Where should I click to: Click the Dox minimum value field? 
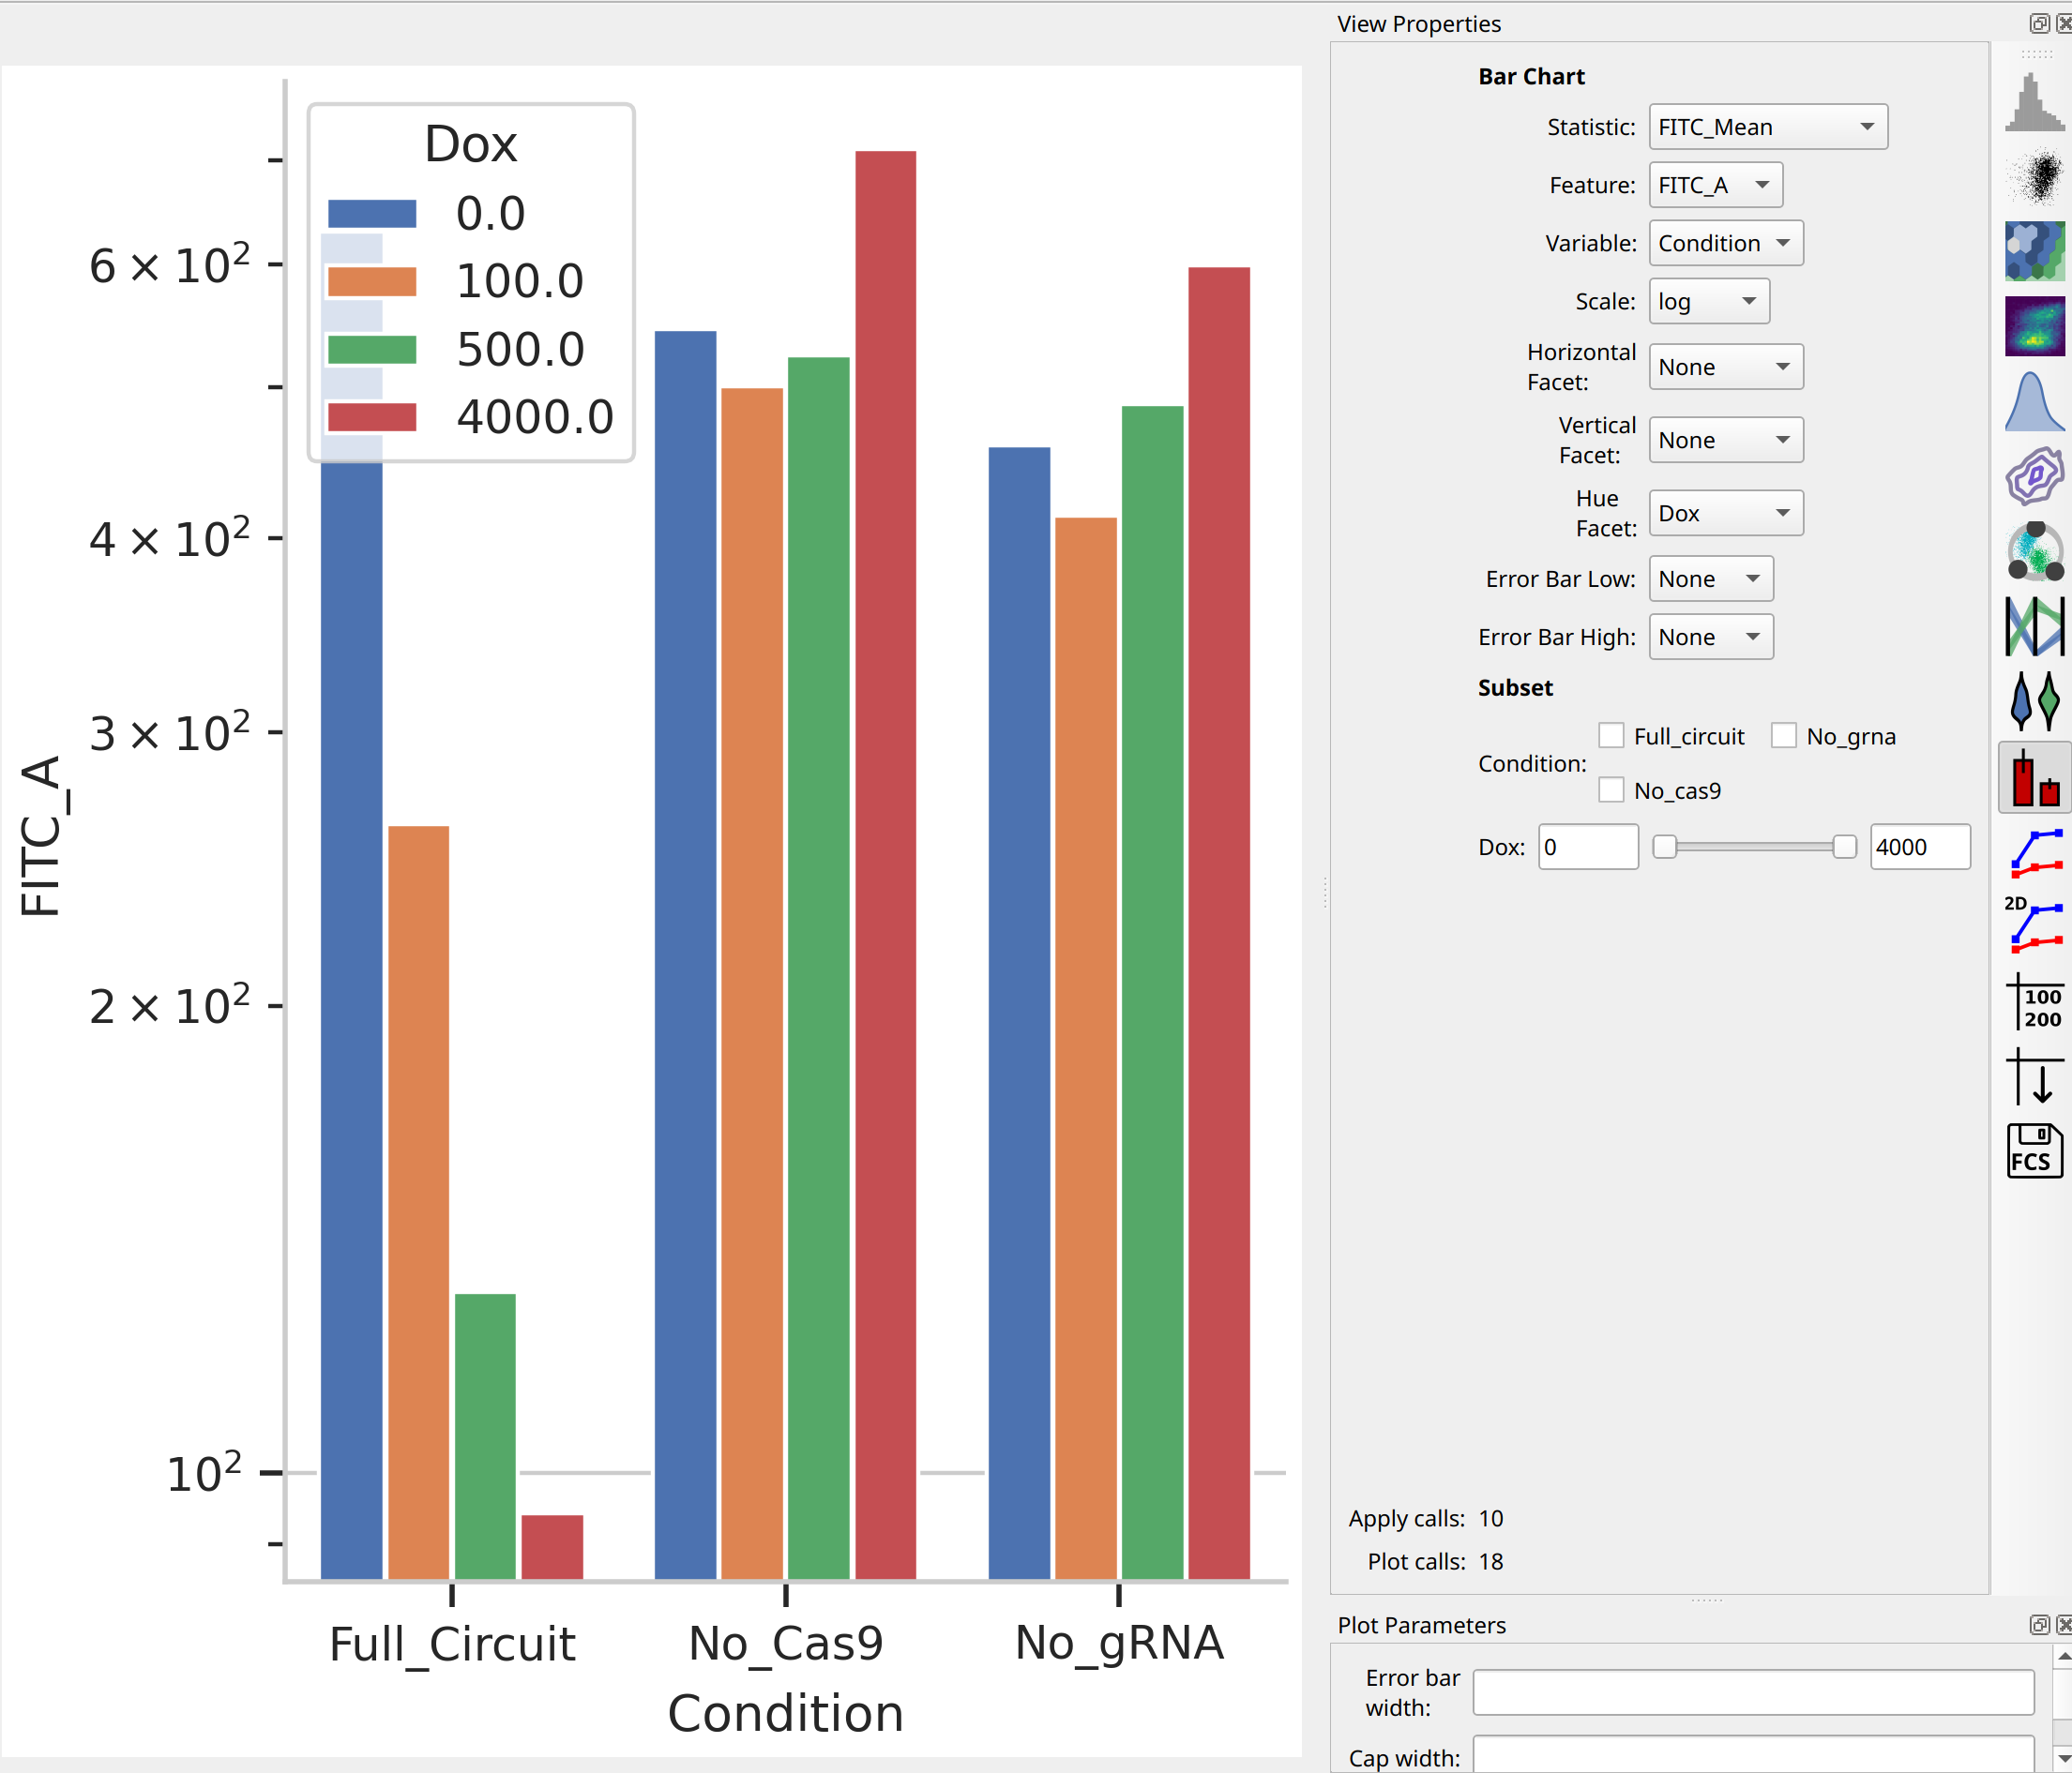1587,847
